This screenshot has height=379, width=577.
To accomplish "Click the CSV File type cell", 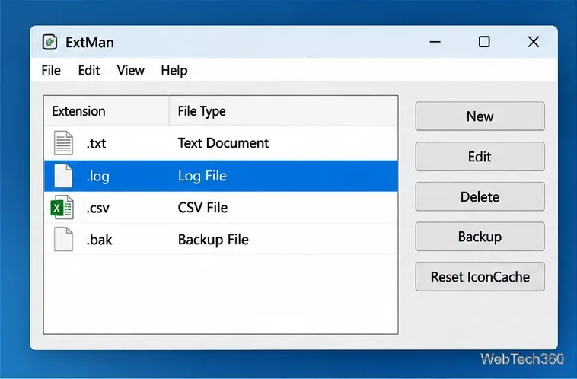I will (x=202, y=208).
